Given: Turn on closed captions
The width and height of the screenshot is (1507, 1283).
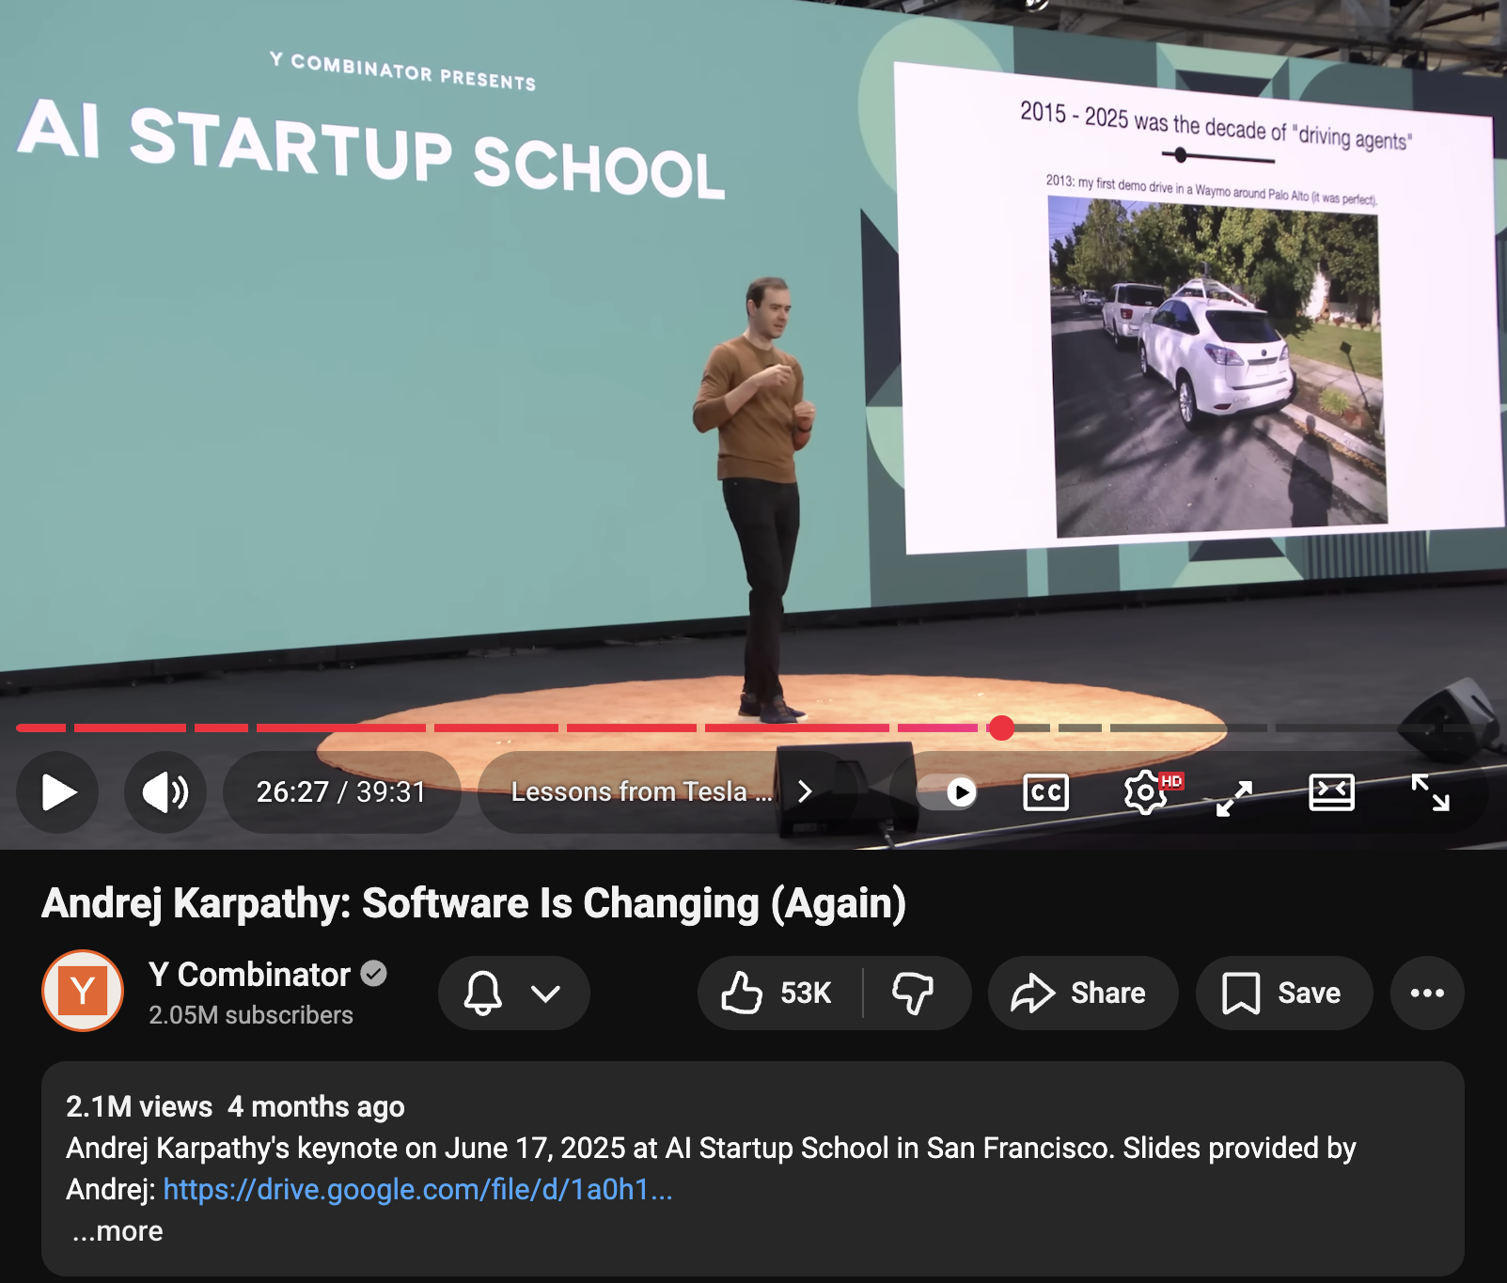Looking at the screenshot, I should point(1045,792).
